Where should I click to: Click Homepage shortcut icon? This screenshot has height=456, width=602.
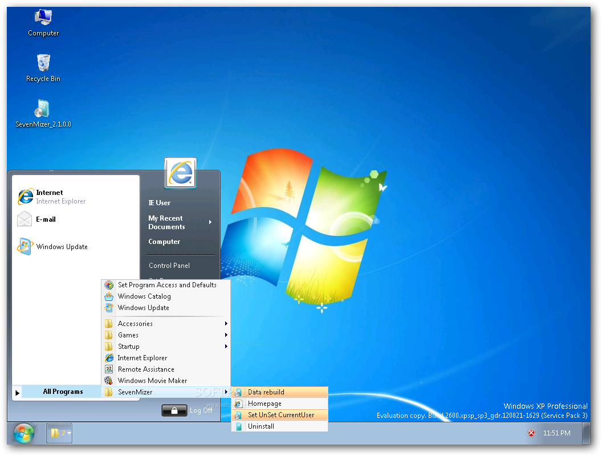pos(238,404)
